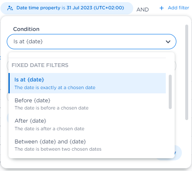Click the FIXED DATE FILTERS section header
Screen dimensions: 192x171
click(x=40, y=65)
